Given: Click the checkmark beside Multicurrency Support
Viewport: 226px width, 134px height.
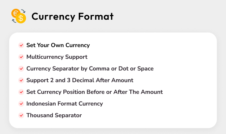Looking at the screenshot, I should click(21, 57).
